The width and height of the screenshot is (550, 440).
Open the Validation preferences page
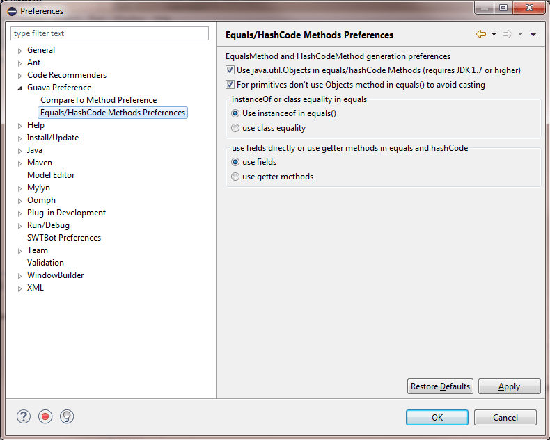click(45, 263)
